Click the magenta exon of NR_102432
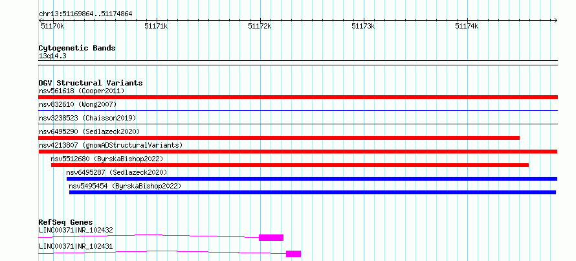 [271, 238]
